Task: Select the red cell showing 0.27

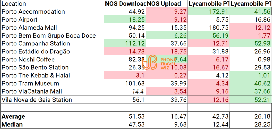Action: click(x=167, y=76)
